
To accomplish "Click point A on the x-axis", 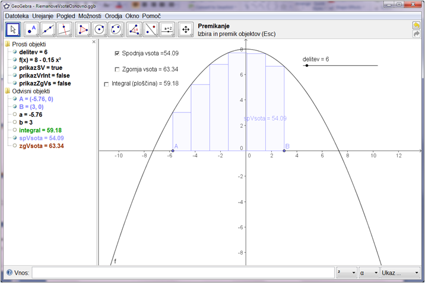I will (x=173, y=150).
